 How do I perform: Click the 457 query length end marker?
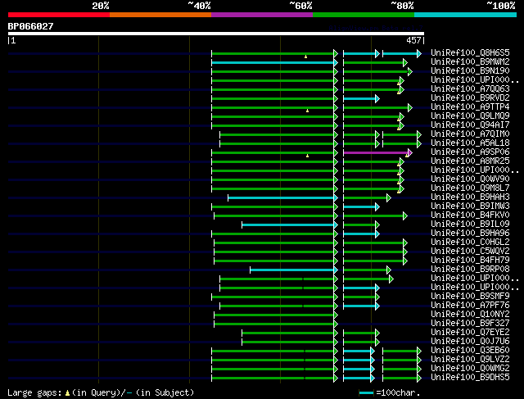415,40
